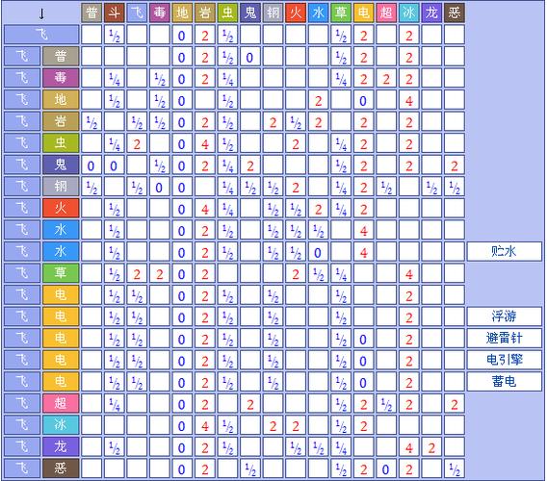This screenshot has width=547, height=481.
Task: Click the 蓄电 ability link
Action: click(504, 381)
